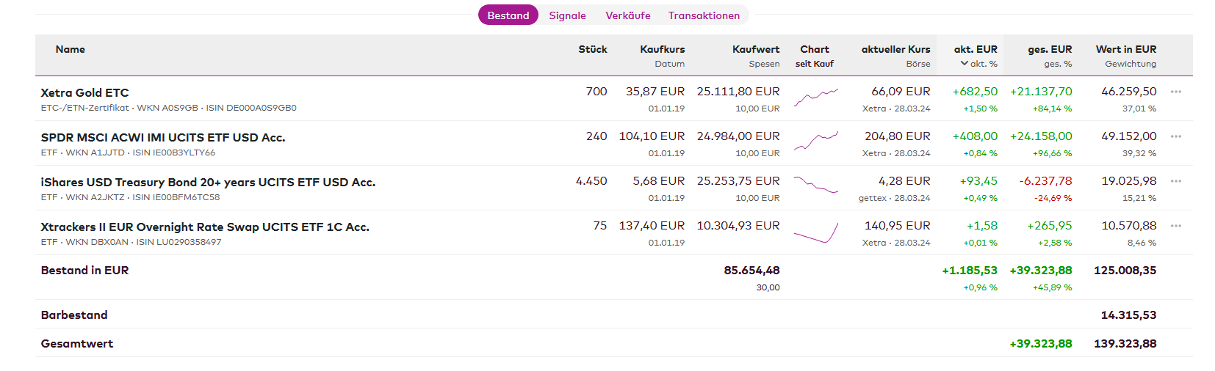
Task: Open three-dot menu for iShares Treasury Bond row
Action: point(1175,181)
